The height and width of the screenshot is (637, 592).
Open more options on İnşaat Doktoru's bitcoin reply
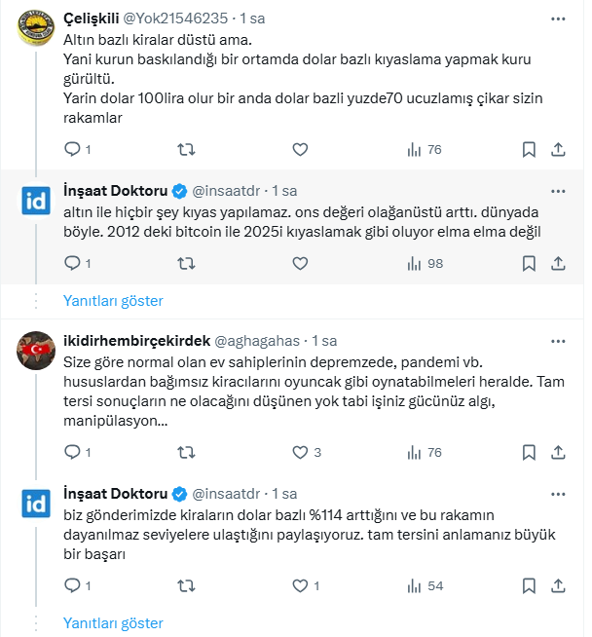tap(557, 189)
